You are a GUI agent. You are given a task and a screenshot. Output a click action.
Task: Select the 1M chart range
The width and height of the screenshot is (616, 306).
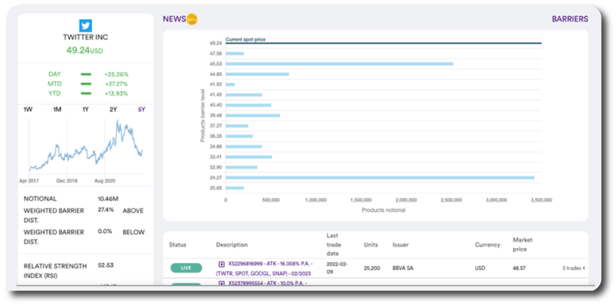point(57,109)
